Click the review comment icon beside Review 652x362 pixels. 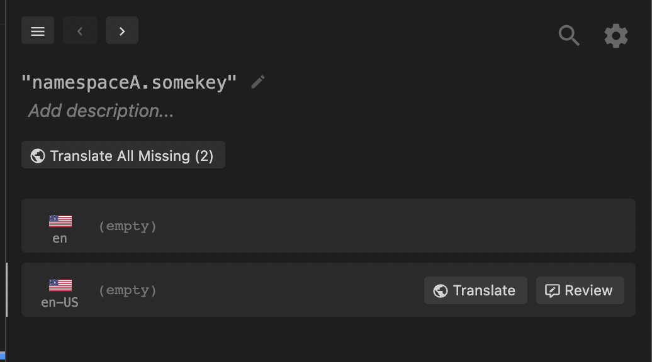[x=552, y=290]
